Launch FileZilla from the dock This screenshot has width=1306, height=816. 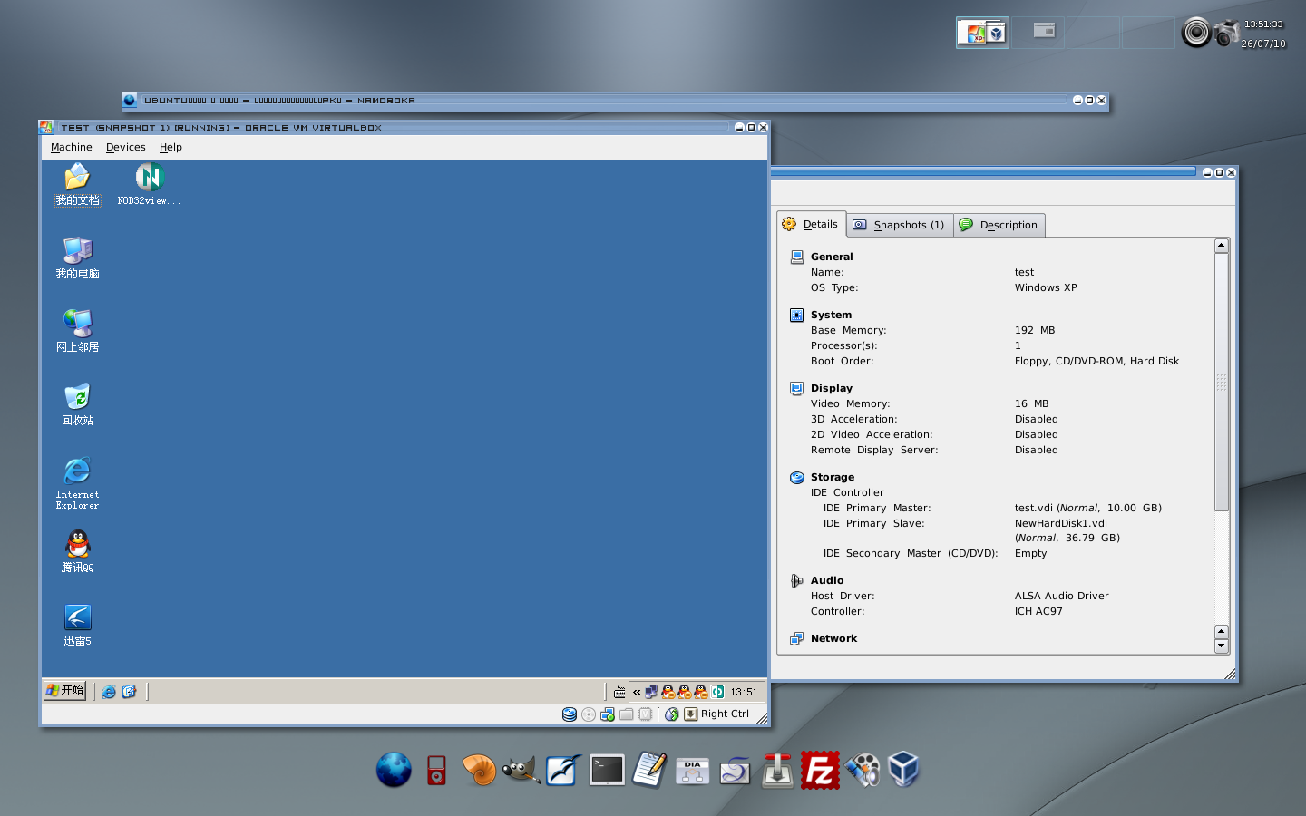[x=820, y=770]
